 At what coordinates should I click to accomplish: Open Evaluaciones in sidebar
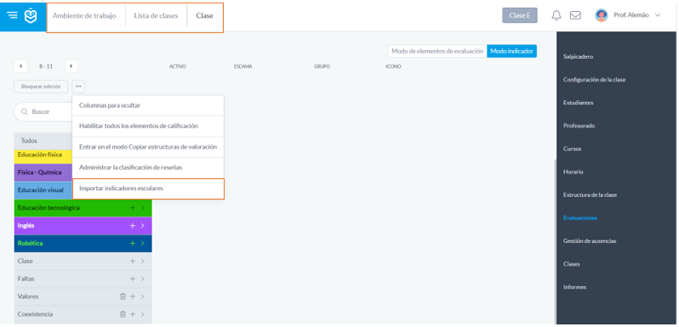579,218
